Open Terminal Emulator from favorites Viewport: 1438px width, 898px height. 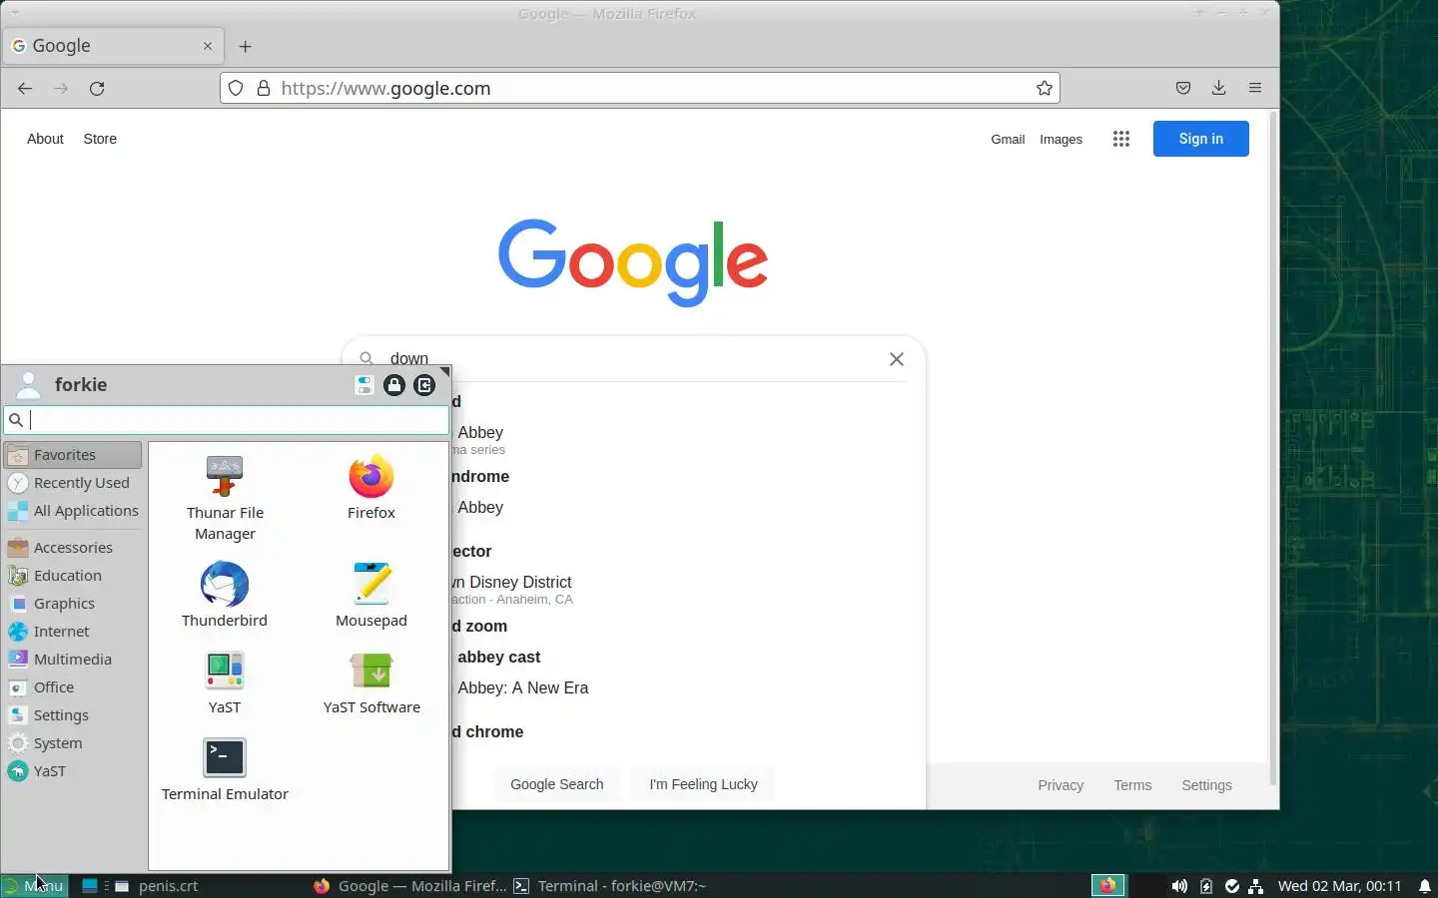point(225,769)
